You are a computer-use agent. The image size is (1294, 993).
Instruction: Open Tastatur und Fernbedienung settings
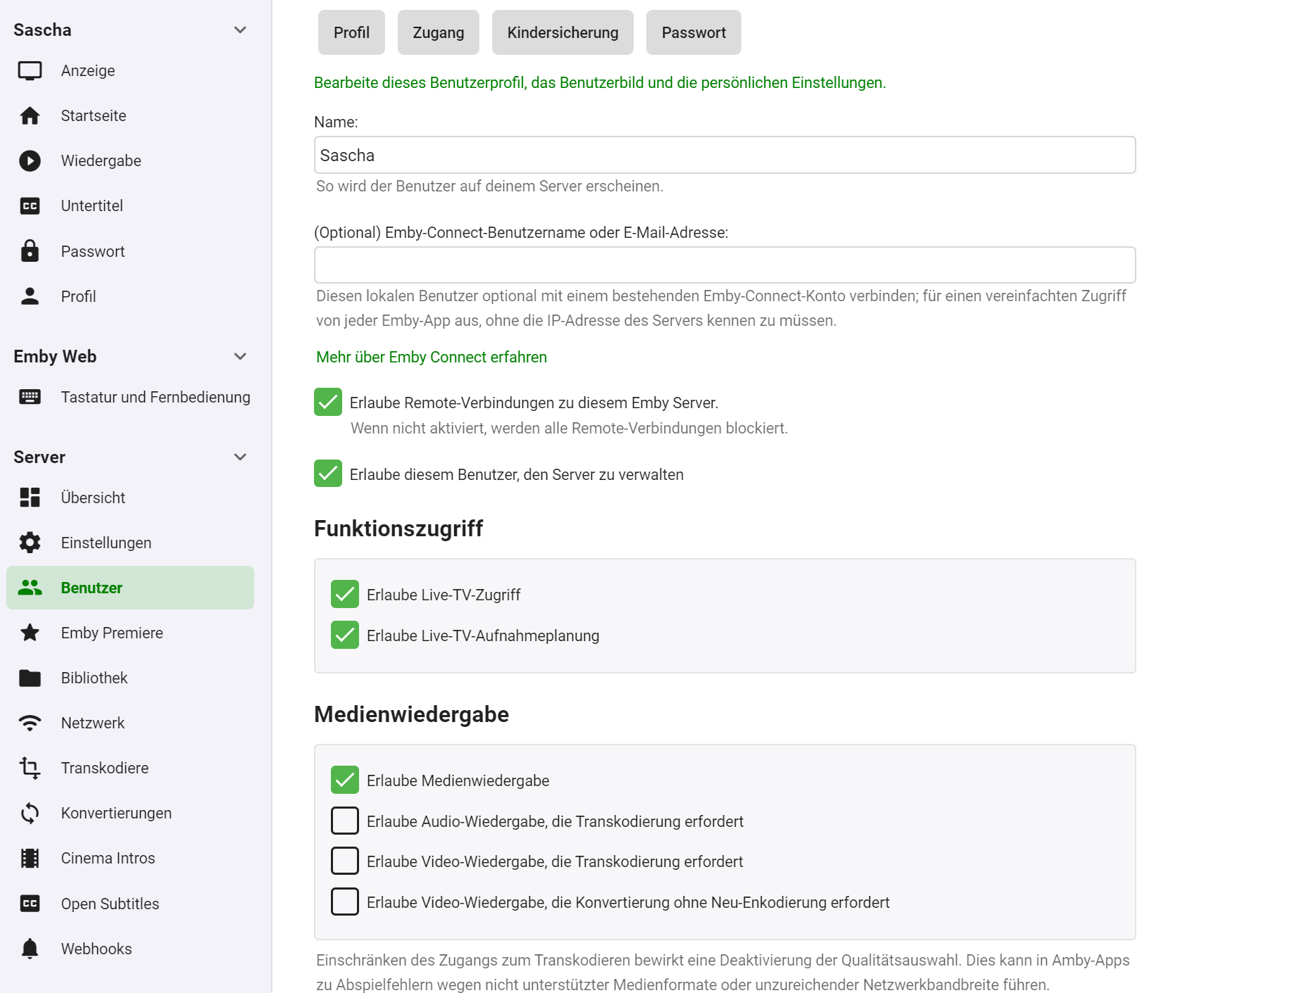click(130, 398)
